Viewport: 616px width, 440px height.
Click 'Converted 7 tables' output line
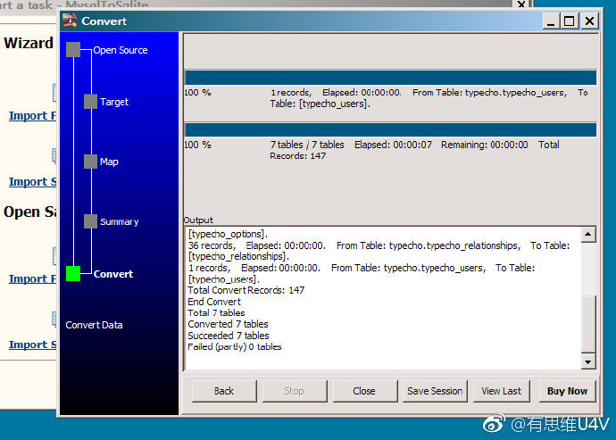pos(228,324)
